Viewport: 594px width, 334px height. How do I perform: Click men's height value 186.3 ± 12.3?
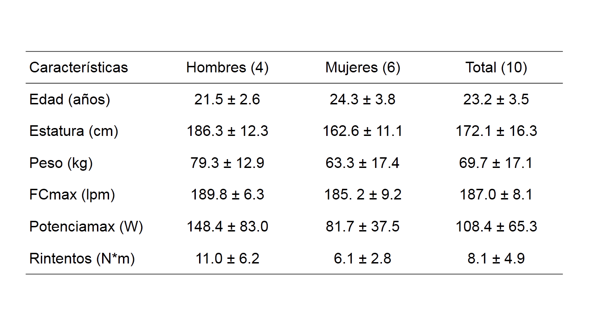point(227,131)
